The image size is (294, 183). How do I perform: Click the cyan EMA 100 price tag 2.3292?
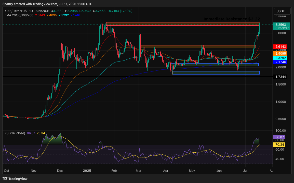[x=280, y=58]
